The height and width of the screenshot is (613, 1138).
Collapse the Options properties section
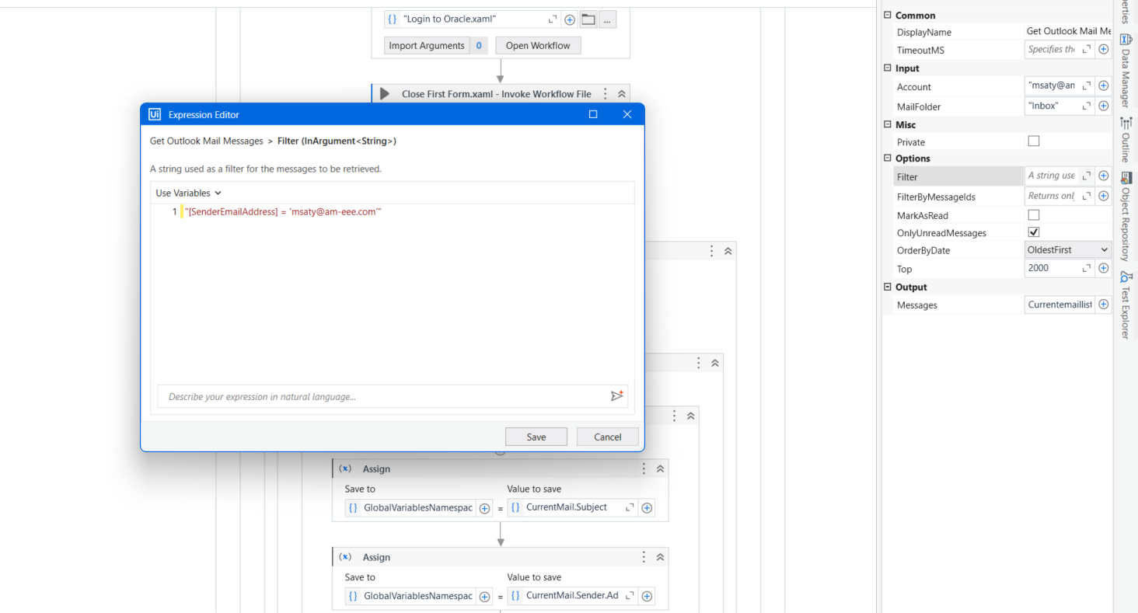888,158
